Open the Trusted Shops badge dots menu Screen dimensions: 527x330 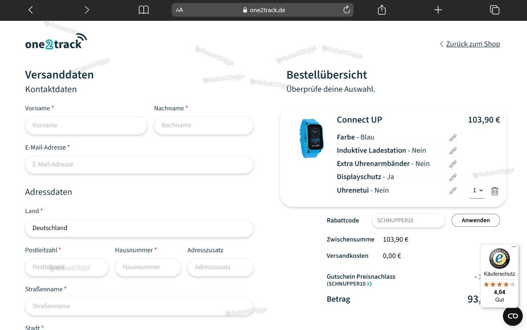(x=514, y=247)
